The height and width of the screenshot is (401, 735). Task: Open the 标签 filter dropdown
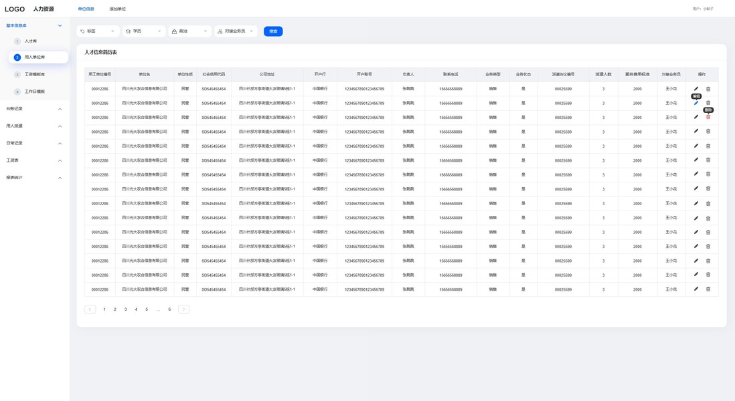[x=98, y=31]
